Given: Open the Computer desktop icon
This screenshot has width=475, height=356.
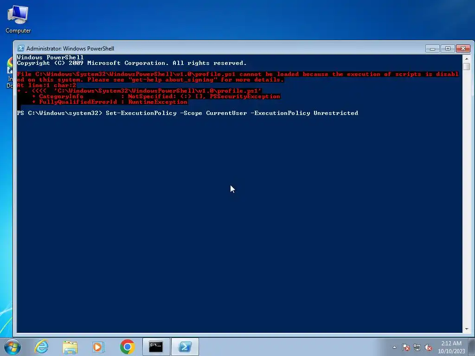Looking at the screenshot, I should [x=18, y=19].
